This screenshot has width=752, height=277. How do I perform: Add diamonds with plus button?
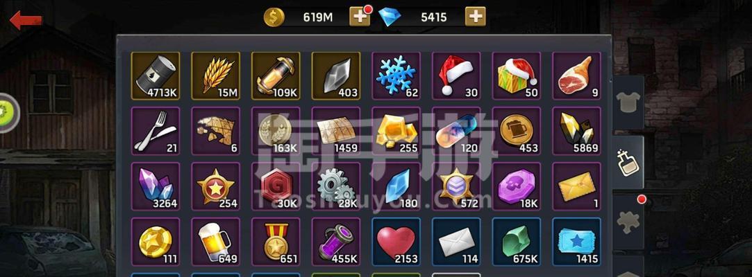click(x=475, y=17)
